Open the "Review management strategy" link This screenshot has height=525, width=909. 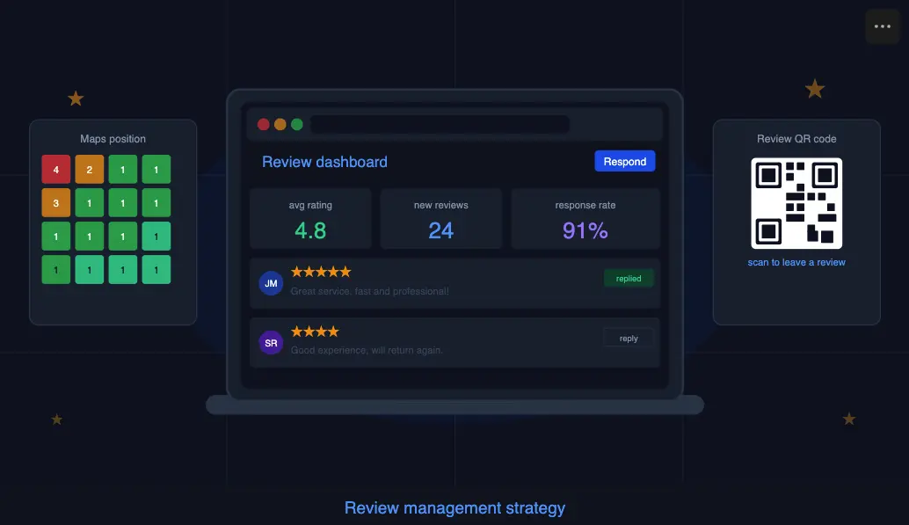coord(454,507)
